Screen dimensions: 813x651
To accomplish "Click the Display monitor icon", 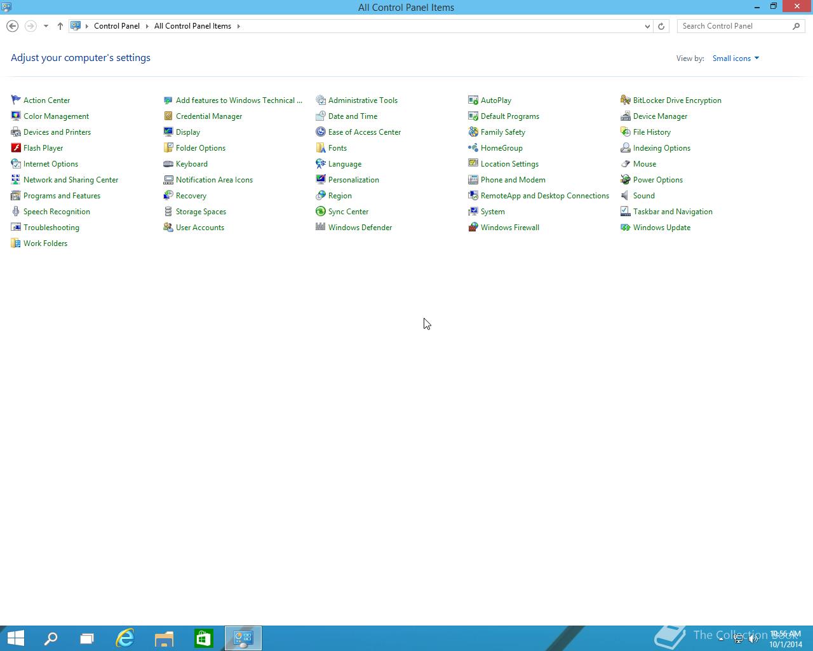I will click(168, 132).
